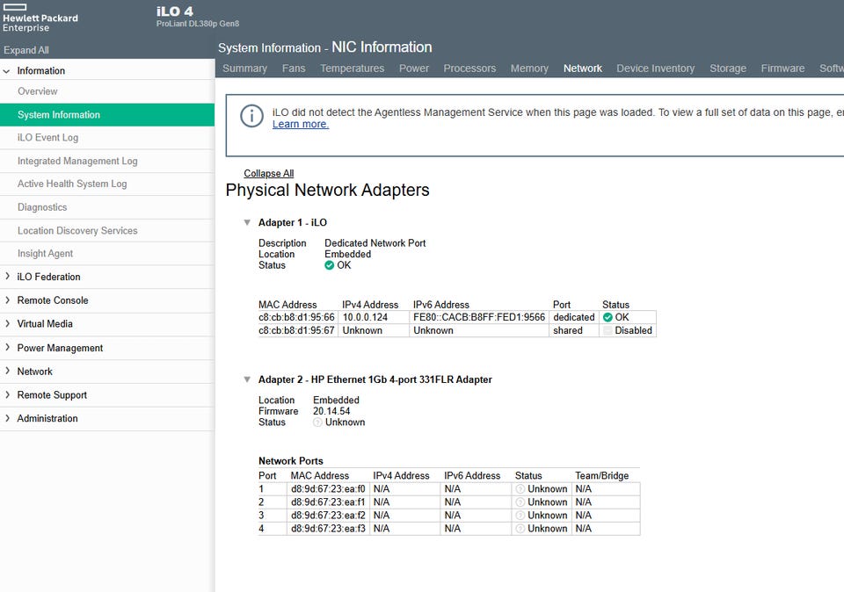
Task: Click Expand All in the sidebar
Action: tap(25, 50)
